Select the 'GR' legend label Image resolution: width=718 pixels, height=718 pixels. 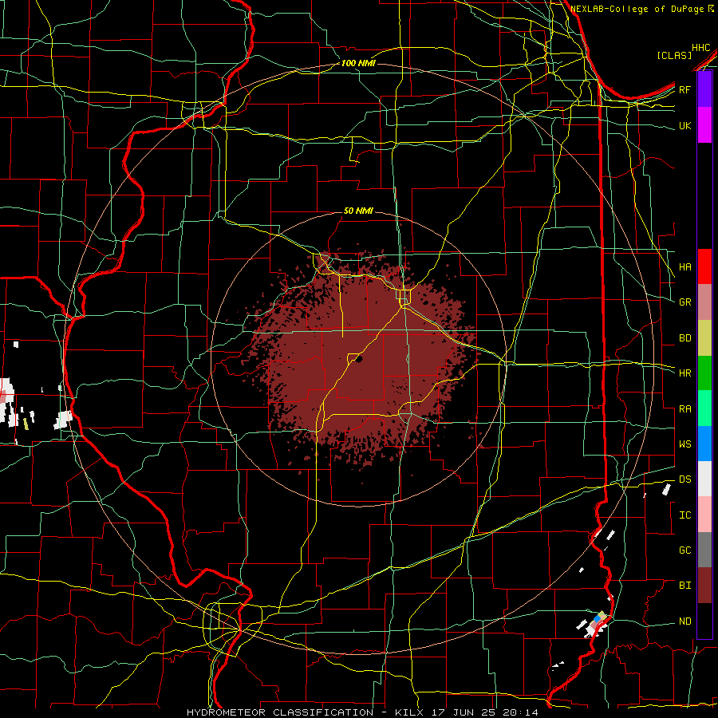coord(685,302)
